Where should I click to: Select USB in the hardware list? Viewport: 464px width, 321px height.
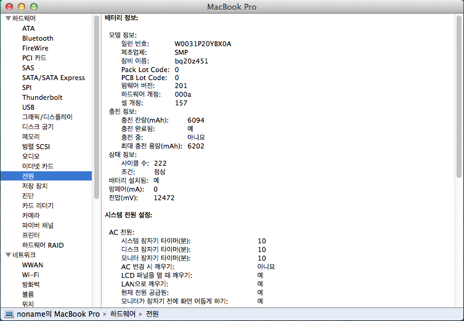tap(29, 107)
